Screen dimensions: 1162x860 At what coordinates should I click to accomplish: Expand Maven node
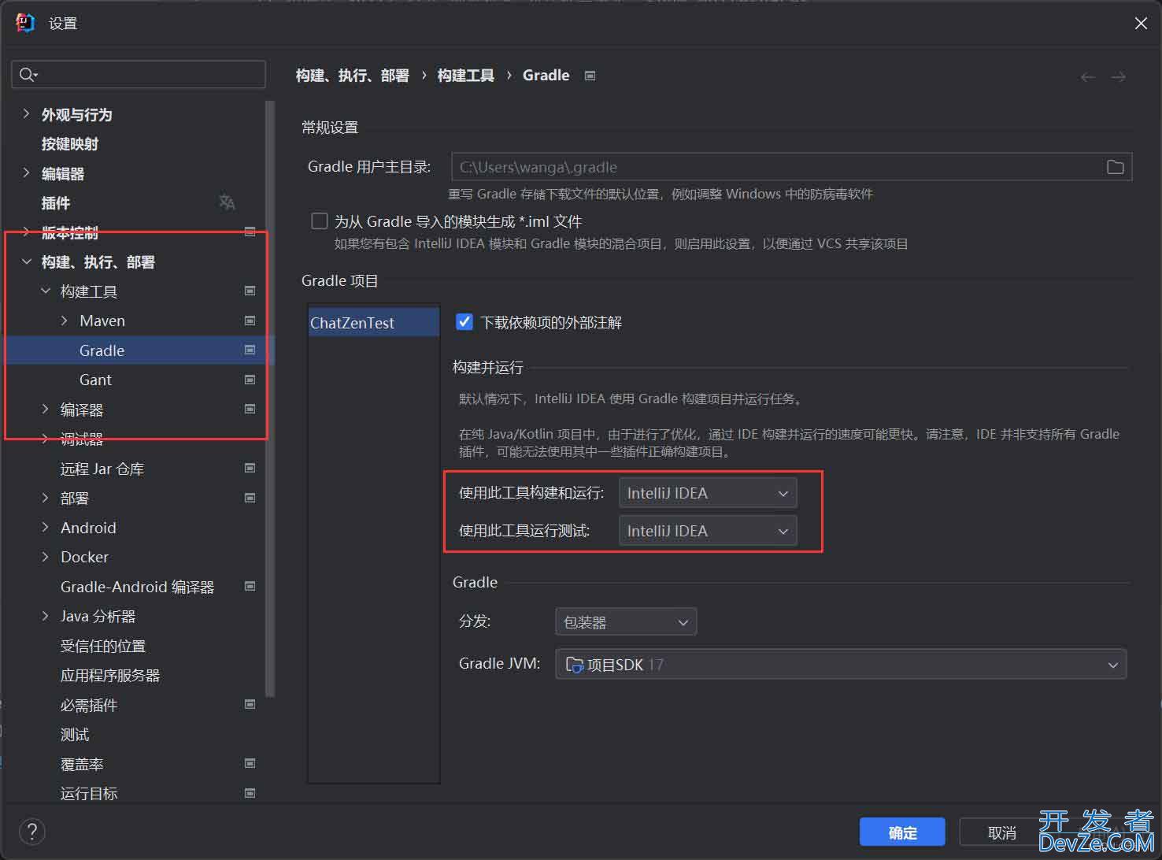[x=65, y=321]
